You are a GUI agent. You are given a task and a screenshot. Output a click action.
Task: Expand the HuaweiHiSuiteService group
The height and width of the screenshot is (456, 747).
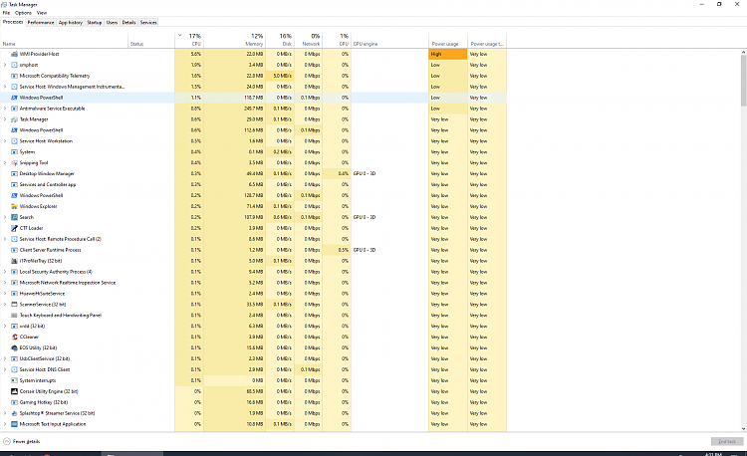pos(5,294)
